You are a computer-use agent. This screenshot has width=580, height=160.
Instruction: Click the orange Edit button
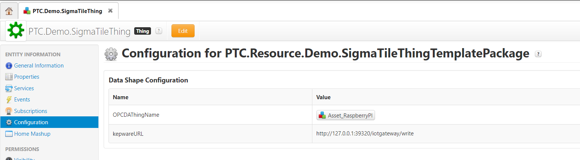pos(183,31)
